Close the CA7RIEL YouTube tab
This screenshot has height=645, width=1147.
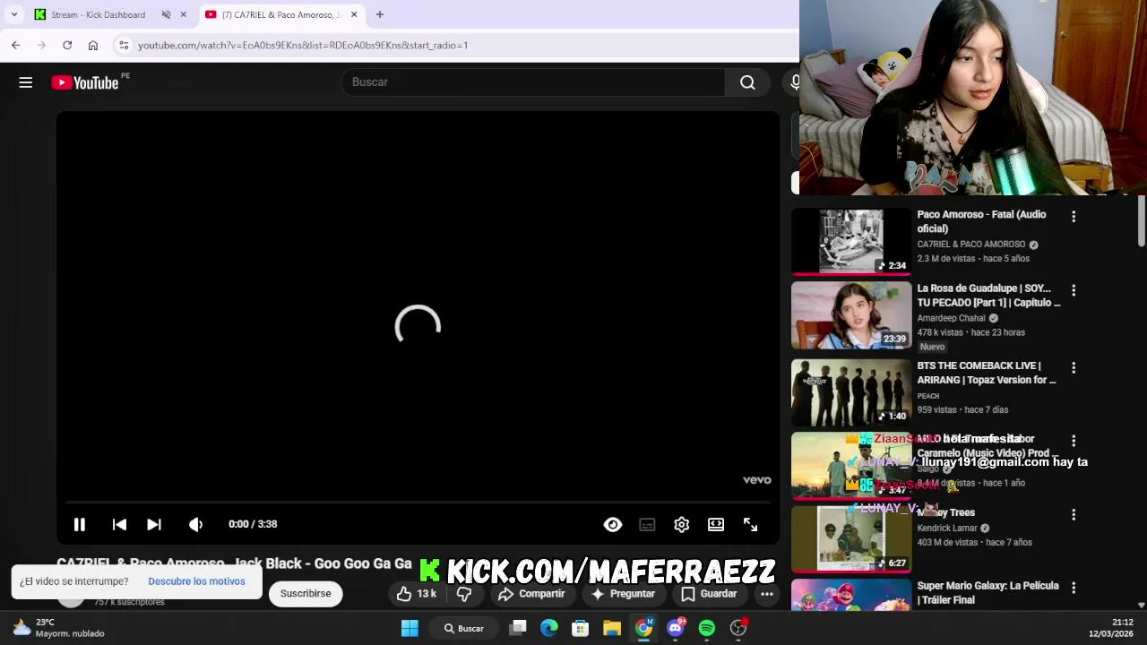click(354, 14)
